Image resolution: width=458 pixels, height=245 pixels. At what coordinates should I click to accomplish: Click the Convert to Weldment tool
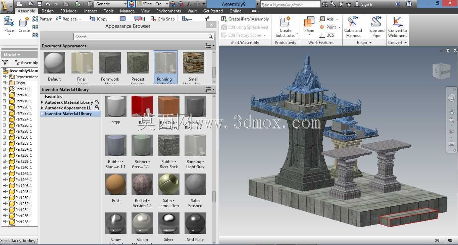pos(398,27)
